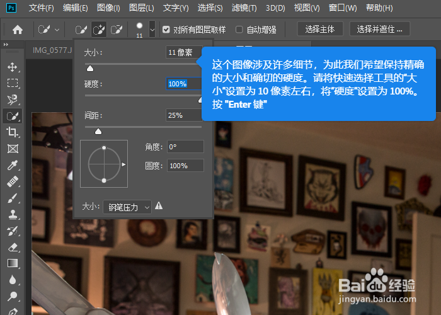Click the 角度 field showing 0°
This screenshot has height=315, width=441.
click(x=185, y=147)
